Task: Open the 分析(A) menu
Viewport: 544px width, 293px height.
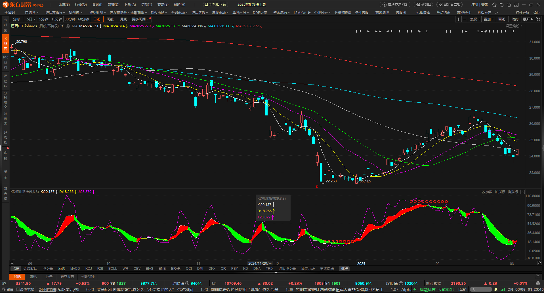Action: 130,5
